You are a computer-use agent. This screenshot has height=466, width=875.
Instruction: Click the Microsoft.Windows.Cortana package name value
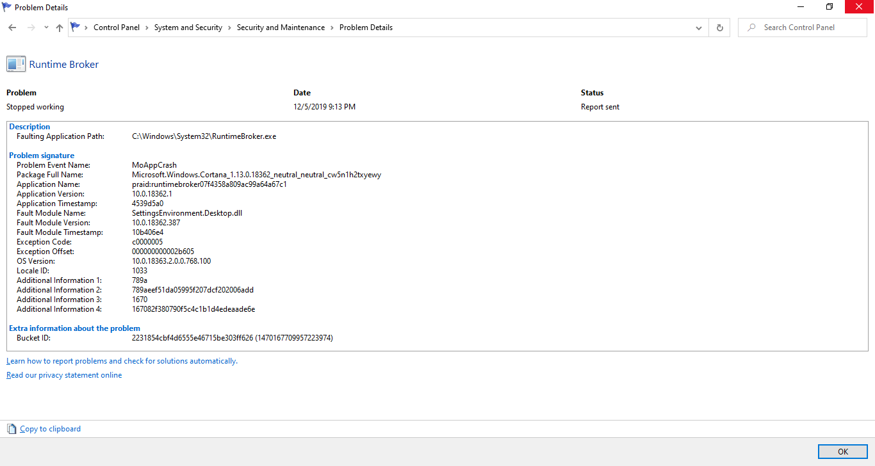click(257, 175)
